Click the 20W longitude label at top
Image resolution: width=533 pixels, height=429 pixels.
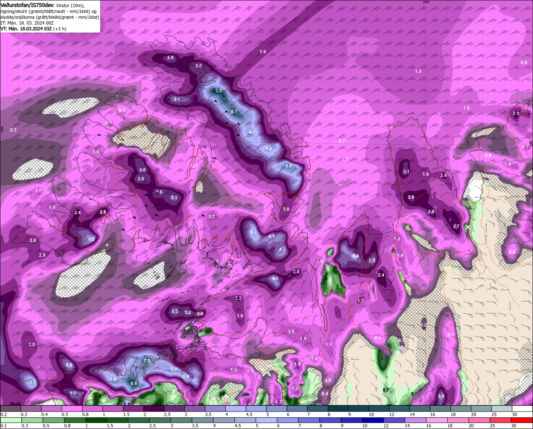pyautogui.click(x=426, y=2)
